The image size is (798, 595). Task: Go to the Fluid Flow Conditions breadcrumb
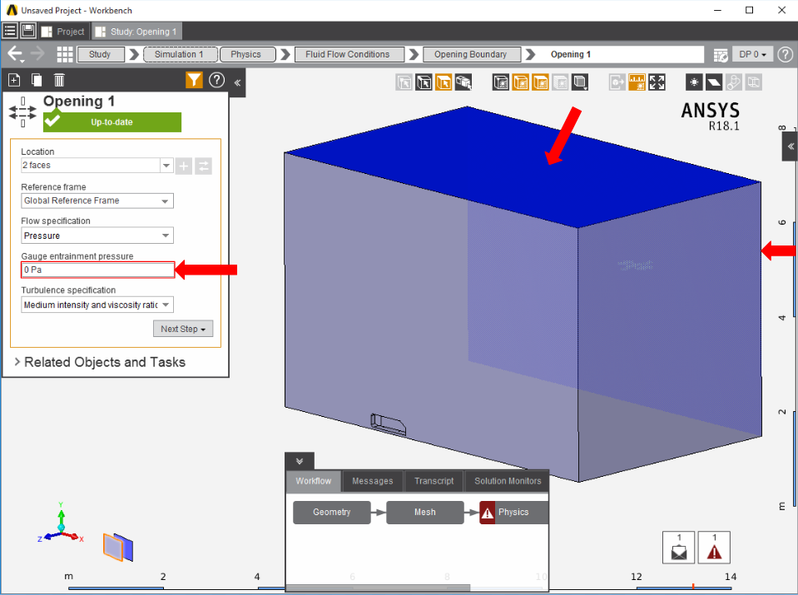348,54
